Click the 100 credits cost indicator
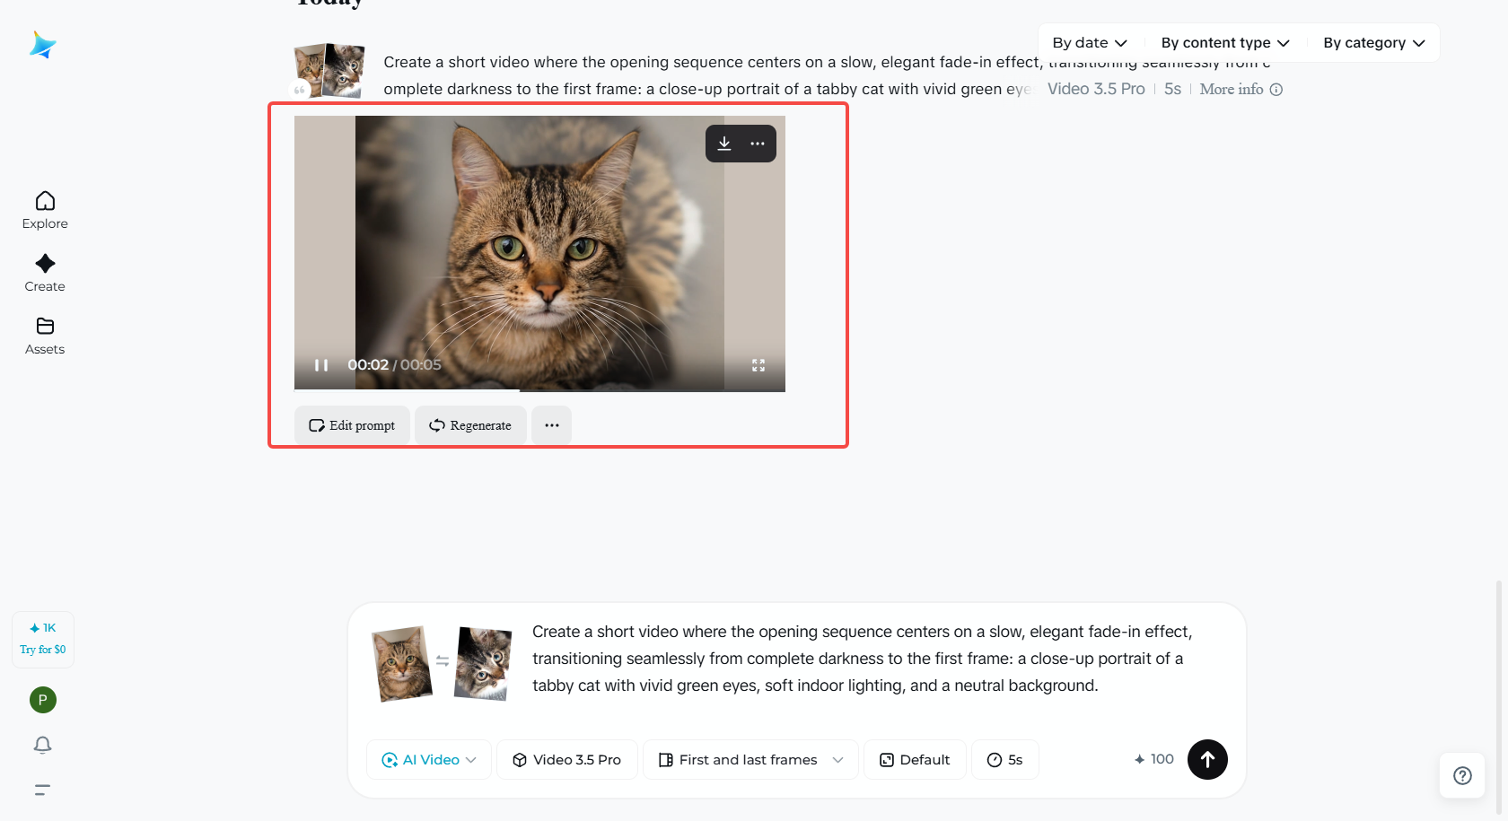Screen dimensions: 1508x821 coord(1153,759)
